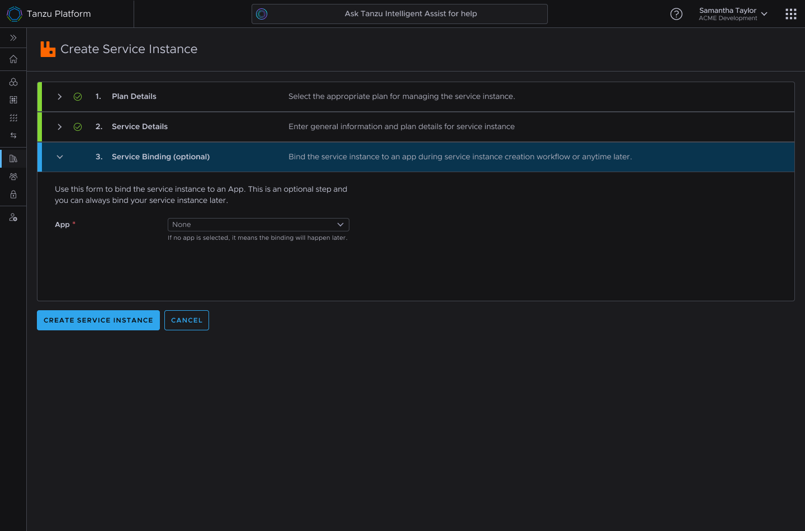The height and width of the screenshot is (531, 805).
Task: Click the App field label
Action: click(x=62, y=225)
